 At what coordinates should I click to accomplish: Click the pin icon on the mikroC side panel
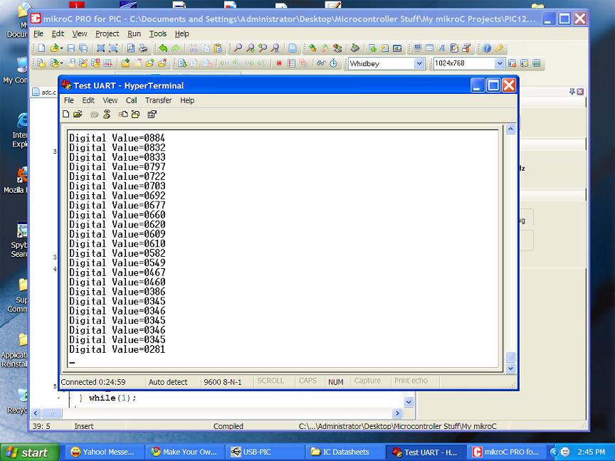pyautogui.click(x=572, y=91)
